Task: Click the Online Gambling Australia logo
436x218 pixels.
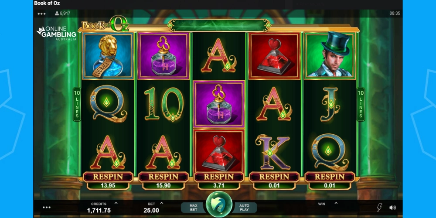Action: pos(57,34)
